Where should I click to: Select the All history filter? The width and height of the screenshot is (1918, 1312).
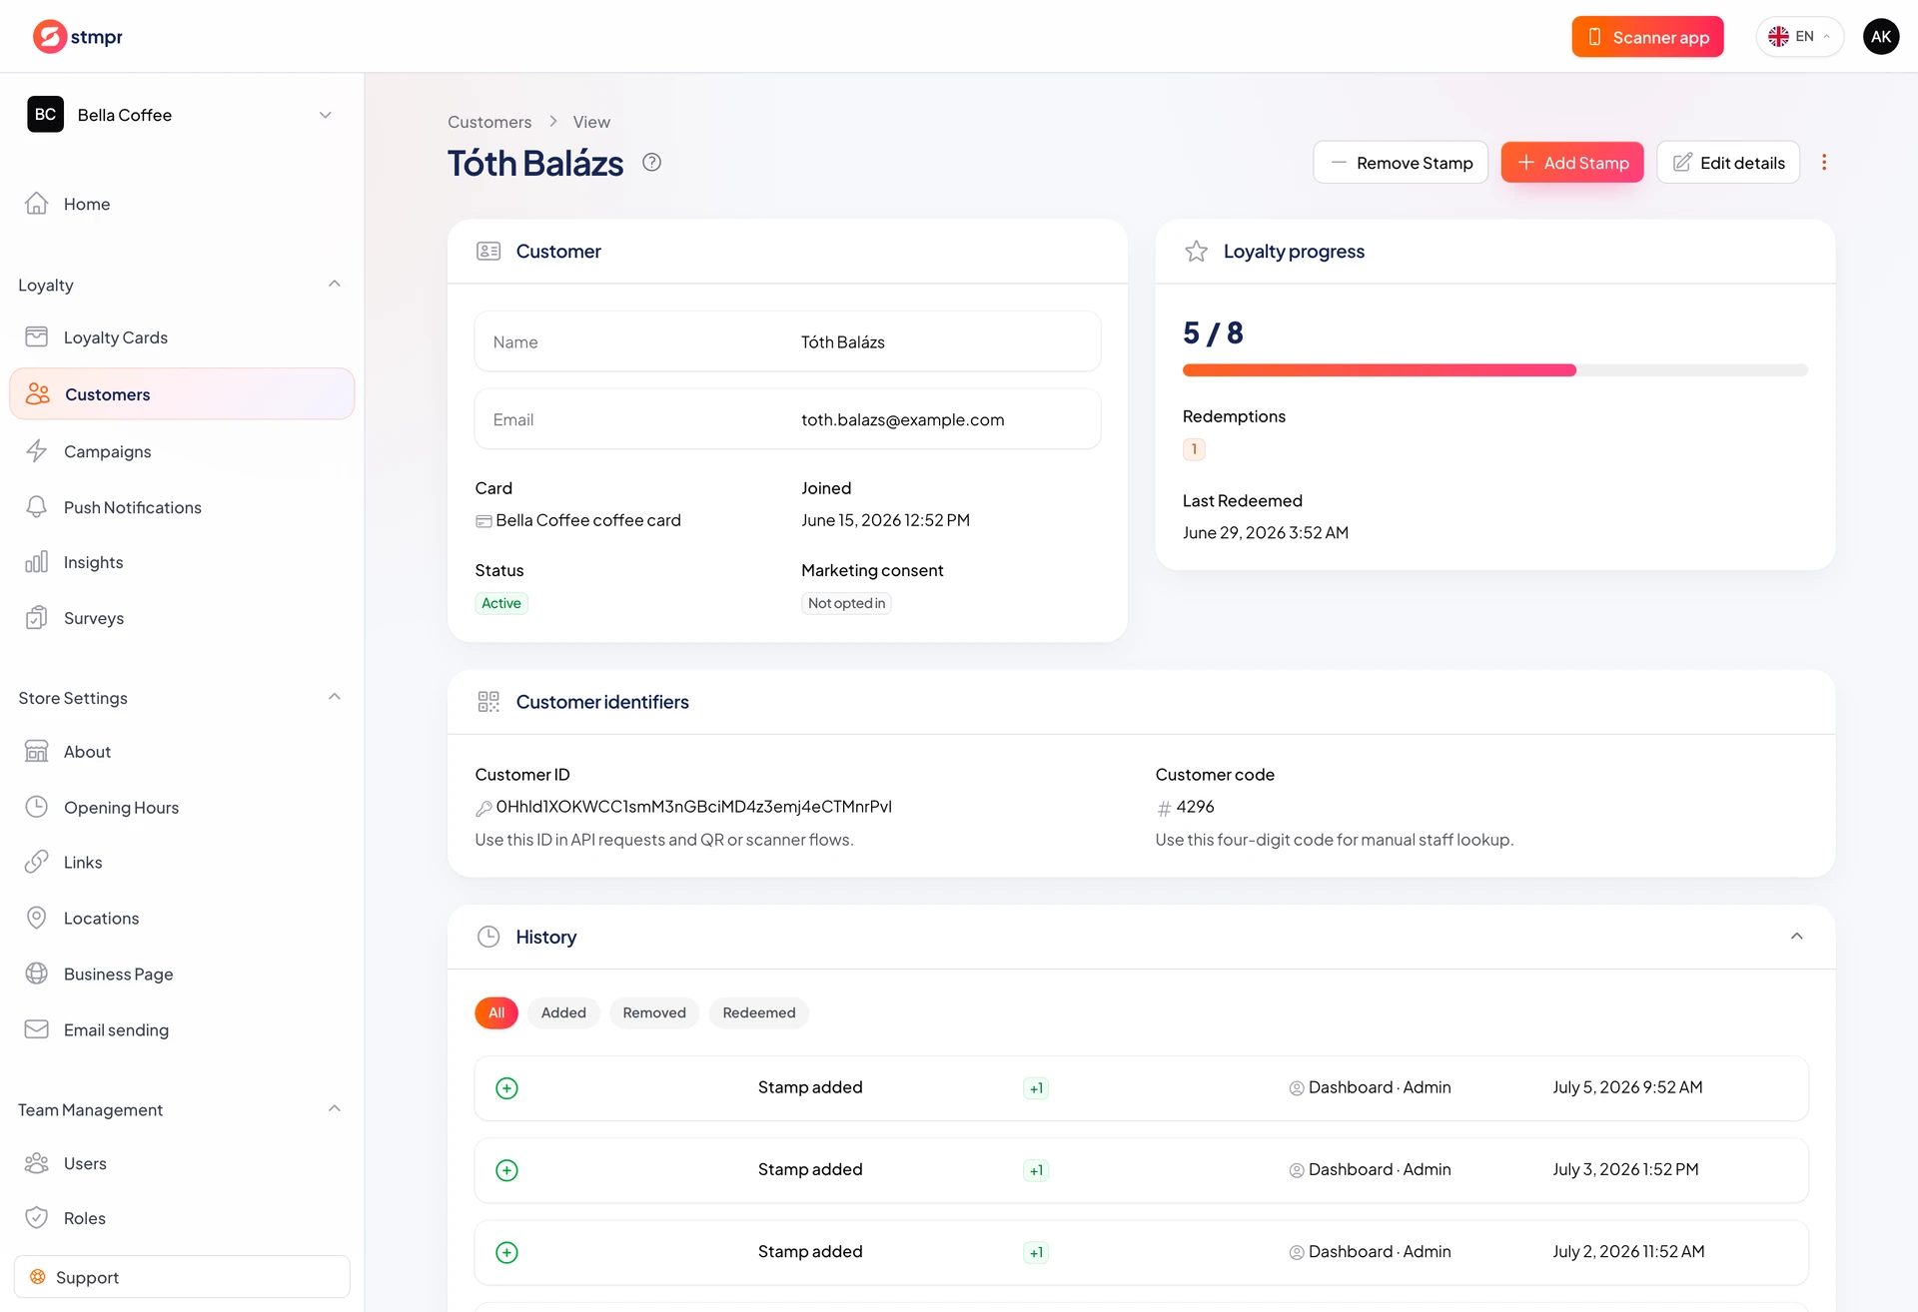(x=496, y=1012)
